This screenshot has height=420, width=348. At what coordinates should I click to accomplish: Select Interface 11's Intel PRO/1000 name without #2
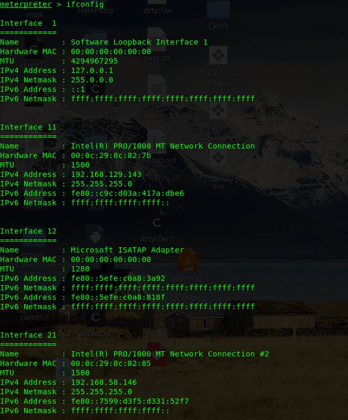pyautogui.click(x=163, y=146)
